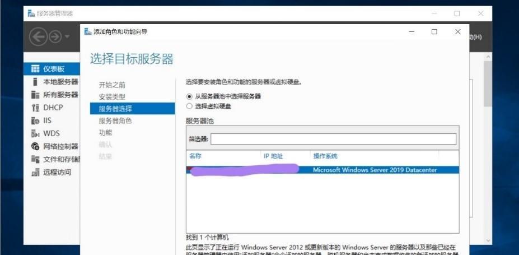This screenshot has width=519, height=255.
Task: Click the 远程访问 icon
Action: [35, 172]
